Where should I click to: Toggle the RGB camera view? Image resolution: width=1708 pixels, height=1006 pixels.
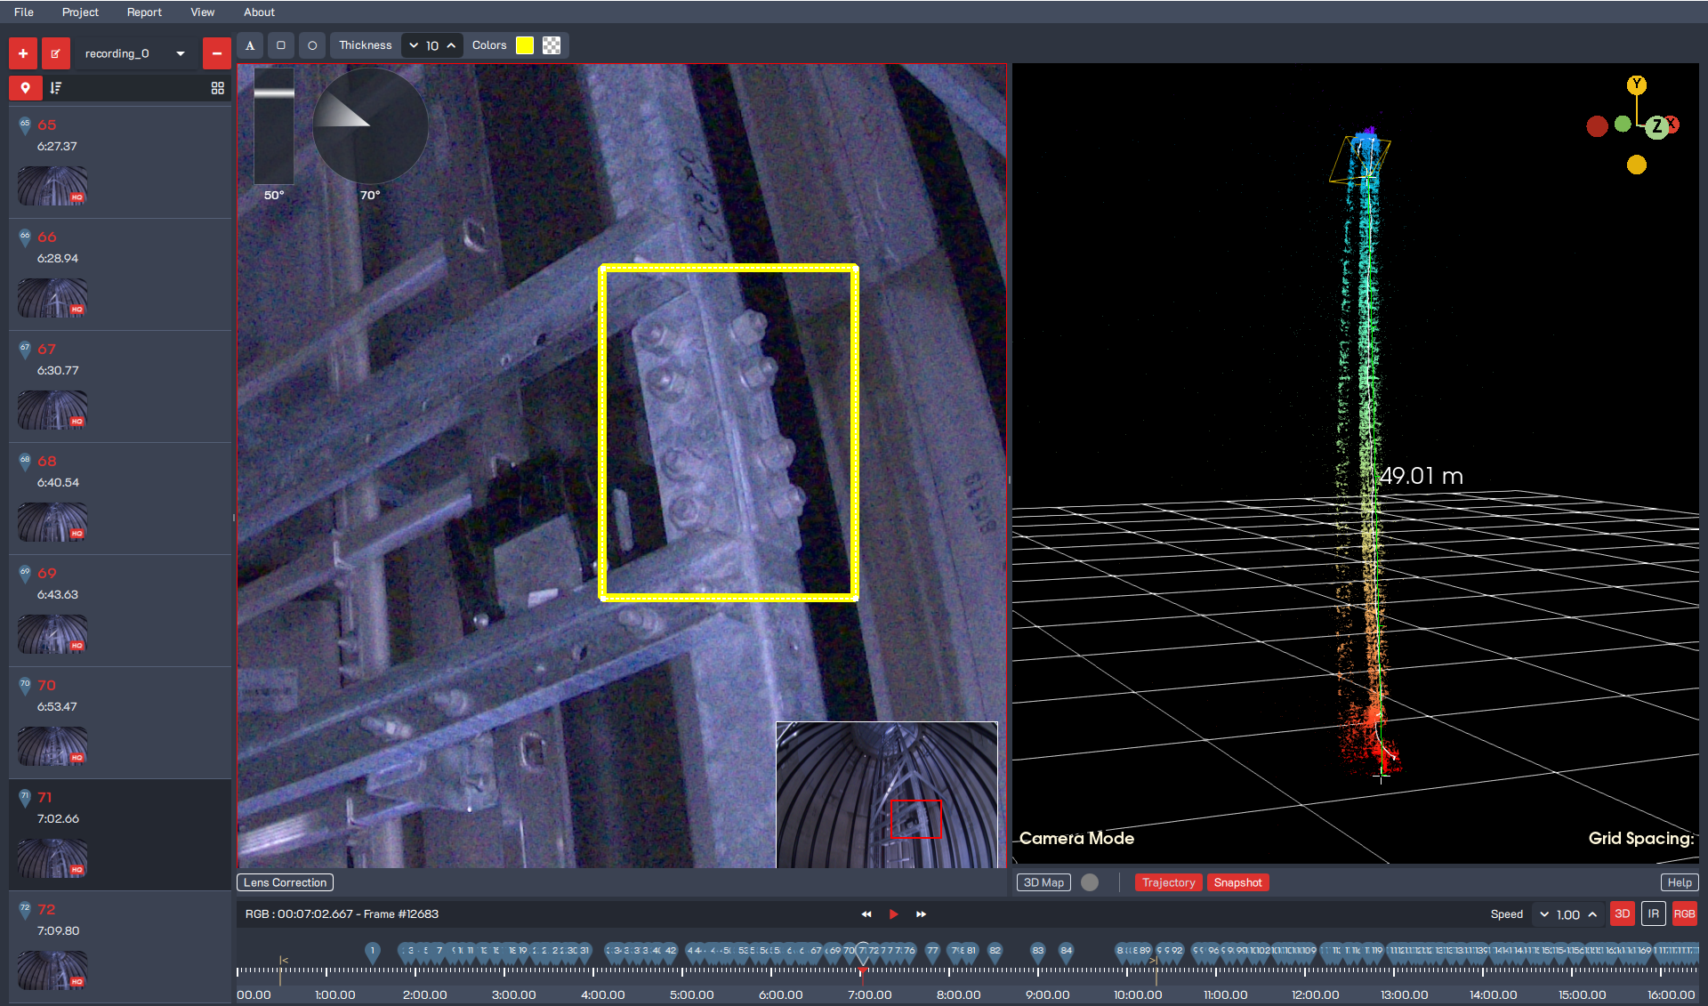click(x=1685, y=914)
